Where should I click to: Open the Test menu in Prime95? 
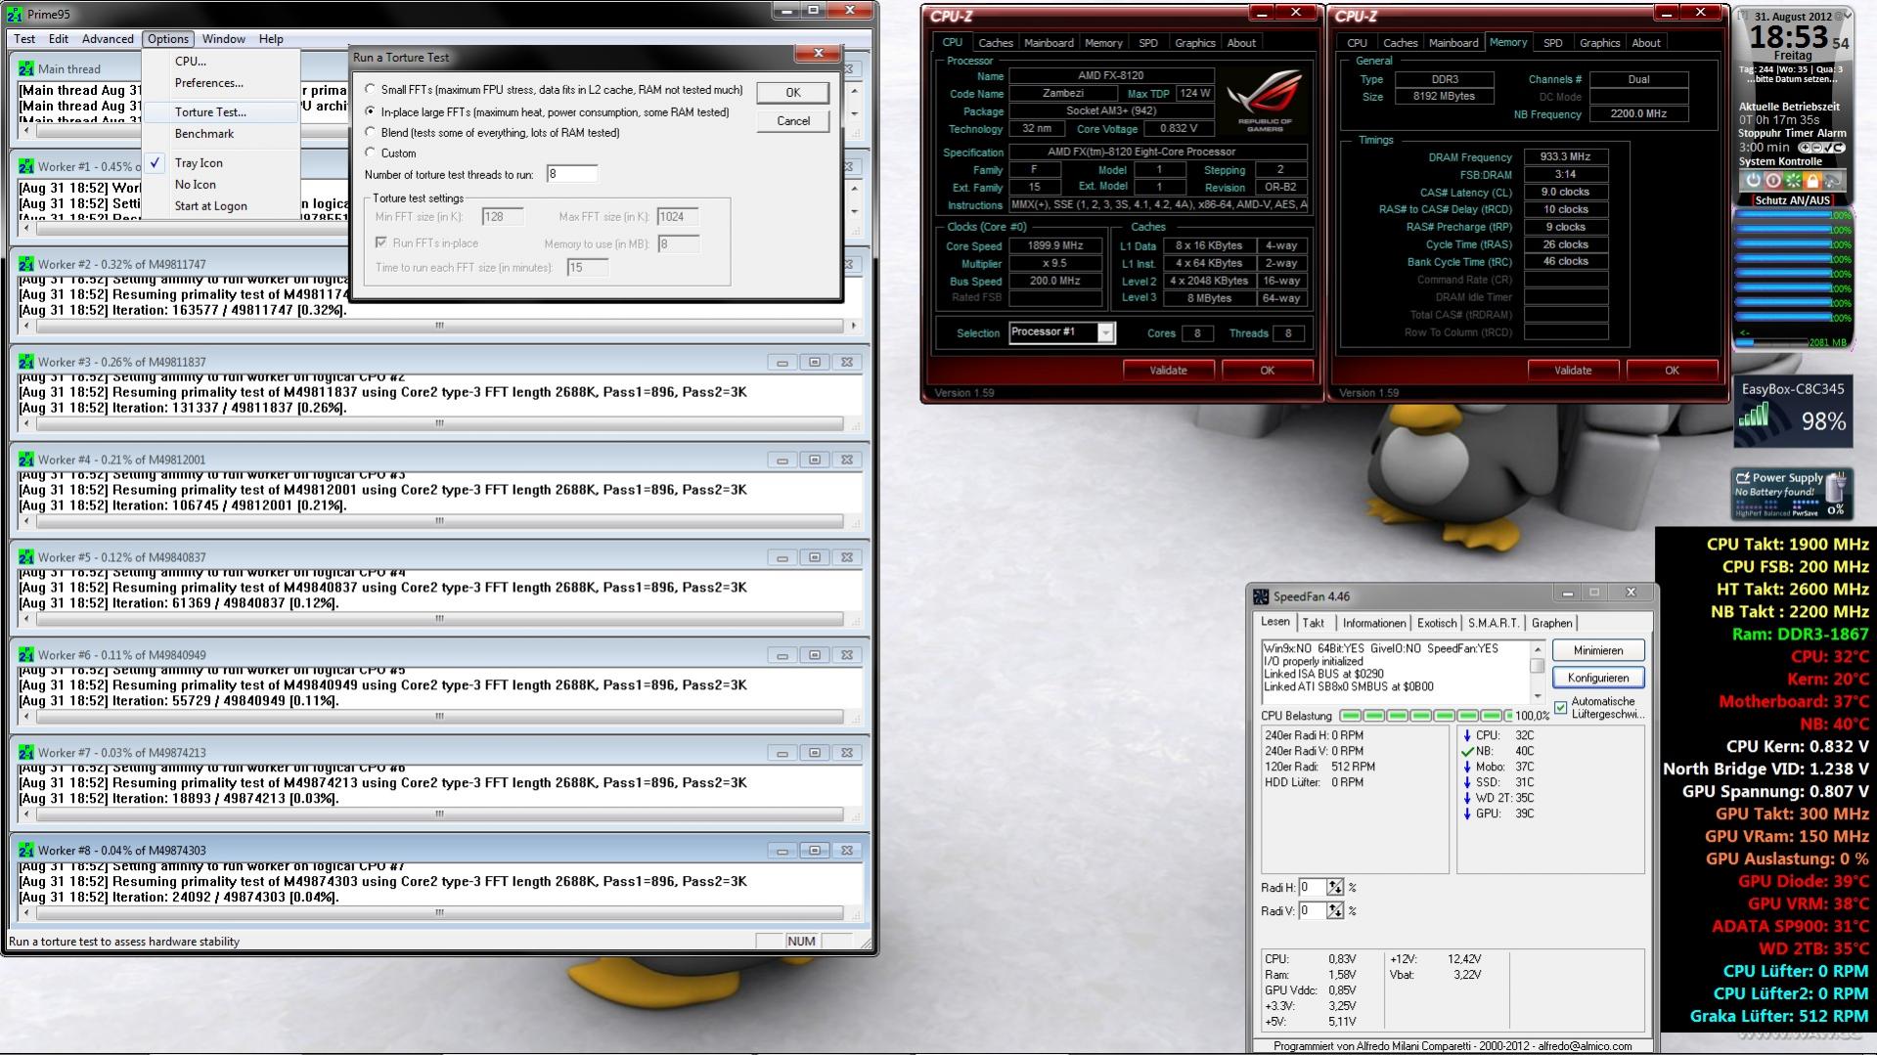[x=24, y=39]
